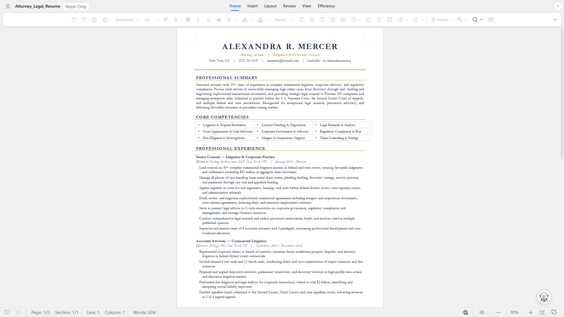This screenshot has width=564, height=317.
Task: Center align text
Action: pos(312,20)
